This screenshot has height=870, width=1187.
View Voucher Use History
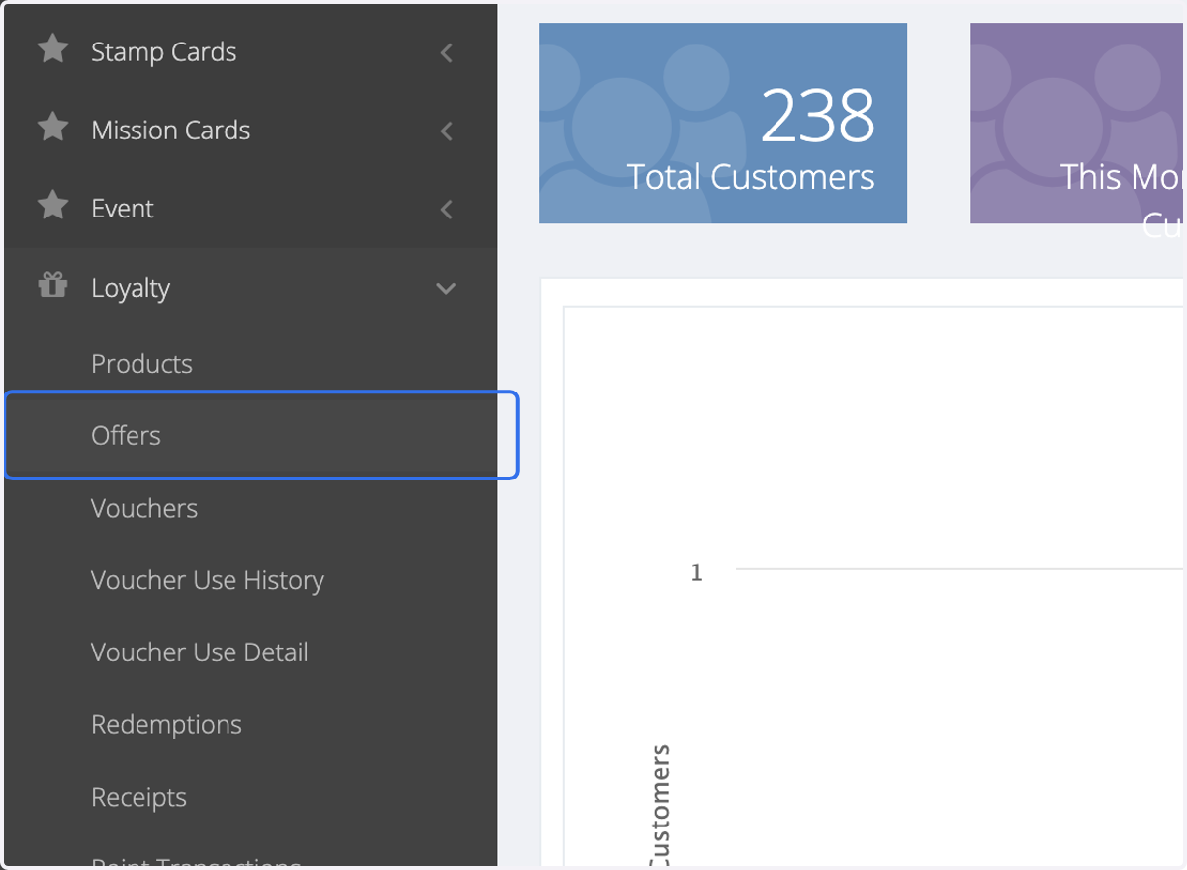tap(208, 580)
